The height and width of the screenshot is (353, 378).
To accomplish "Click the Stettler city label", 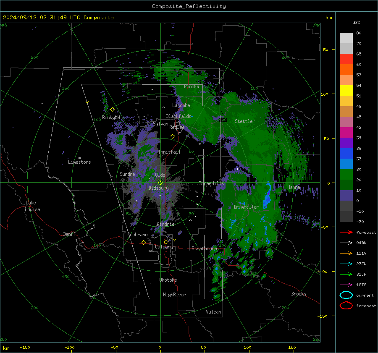I will (x=245, y=121).
